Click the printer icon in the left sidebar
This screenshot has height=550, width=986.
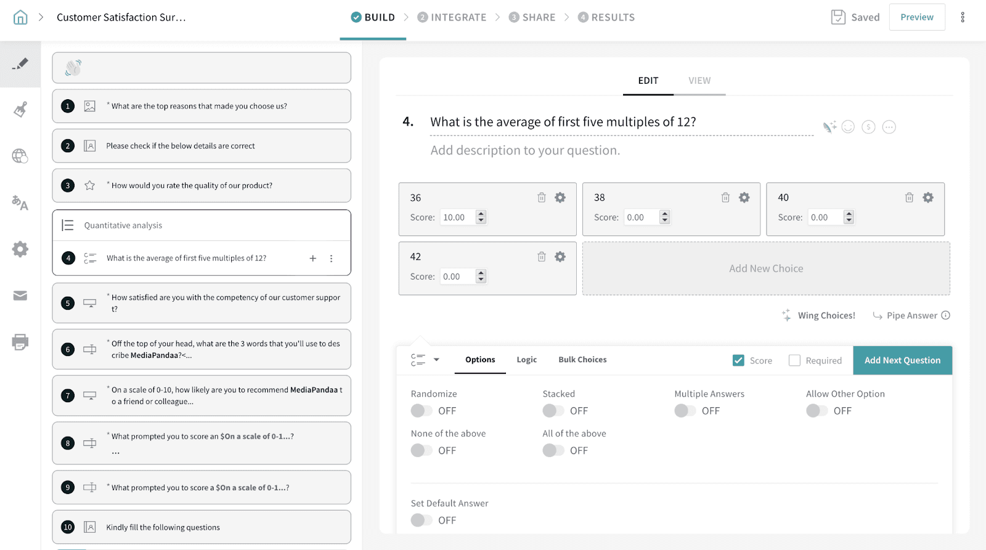pos(20,342)
